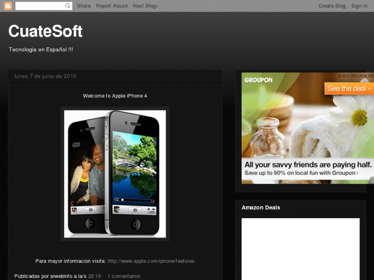The width and height of the screenshot is (374, 280).
Task: Click the Groupon logo in ad
Action: click(258, 80)
